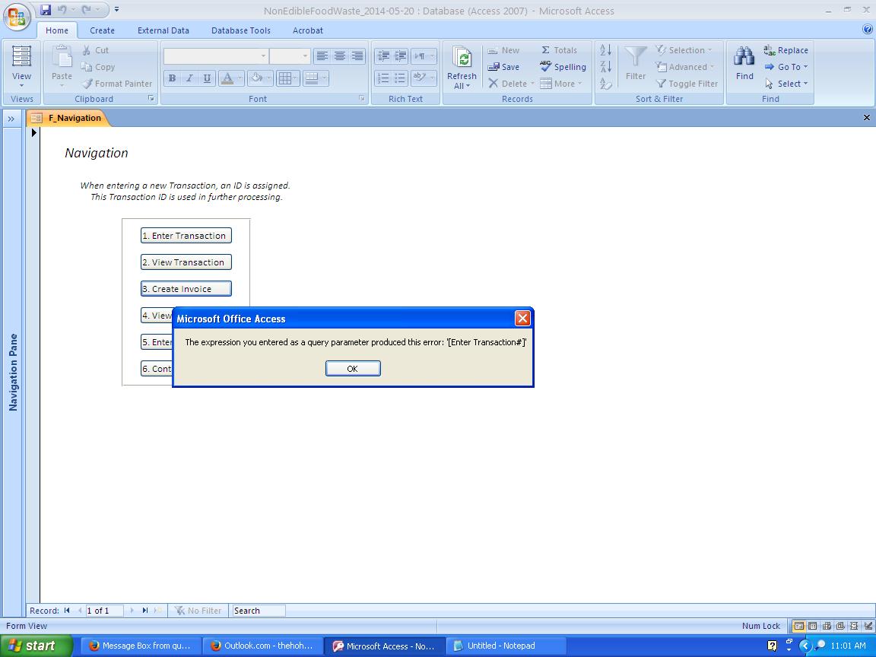Click Format Painter brush
876x657 pixels.
point(117,84)
